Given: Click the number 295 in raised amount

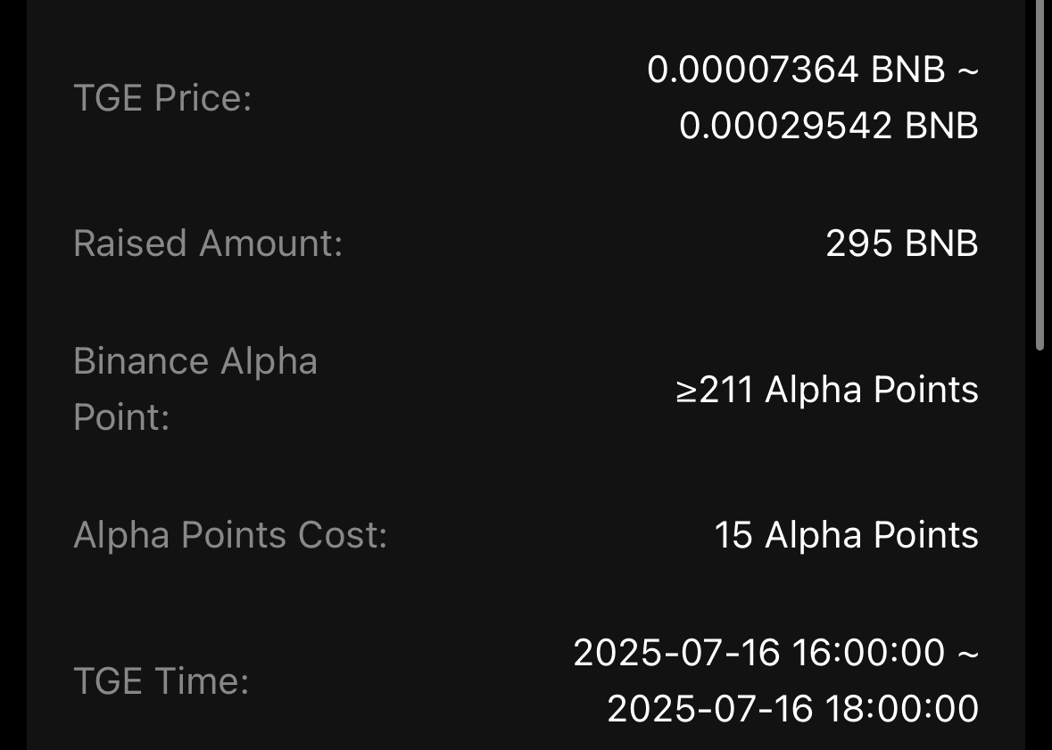Looking at the screenshot, I should coord(858,243).
